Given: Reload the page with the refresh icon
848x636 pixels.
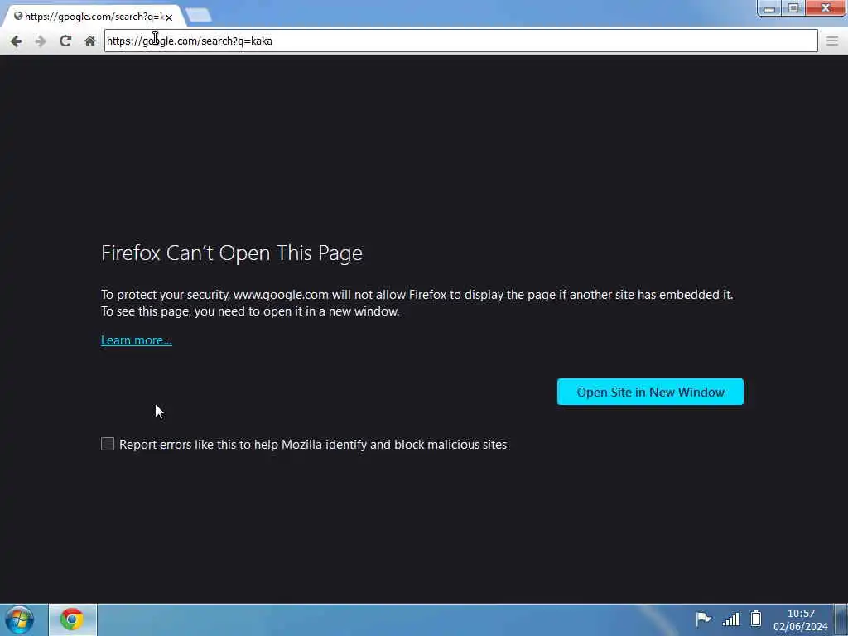Looking at the screenshot, I should pos(65,41).
